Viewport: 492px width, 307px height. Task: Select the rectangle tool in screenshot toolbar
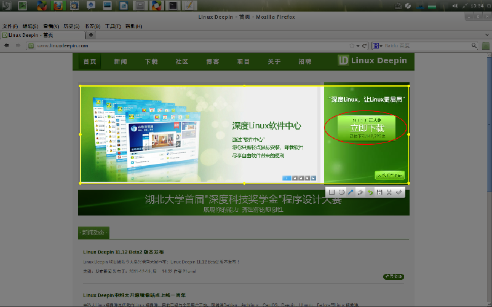click(x=331, y=192)
